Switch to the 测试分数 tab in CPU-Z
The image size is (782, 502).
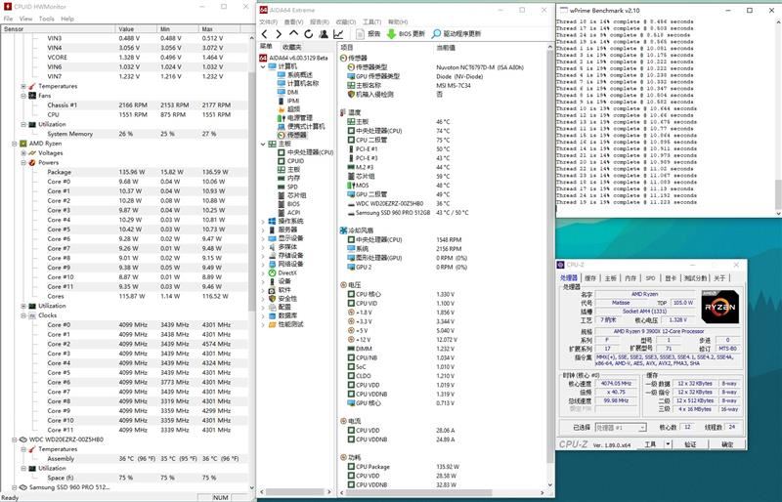(695, 278)
